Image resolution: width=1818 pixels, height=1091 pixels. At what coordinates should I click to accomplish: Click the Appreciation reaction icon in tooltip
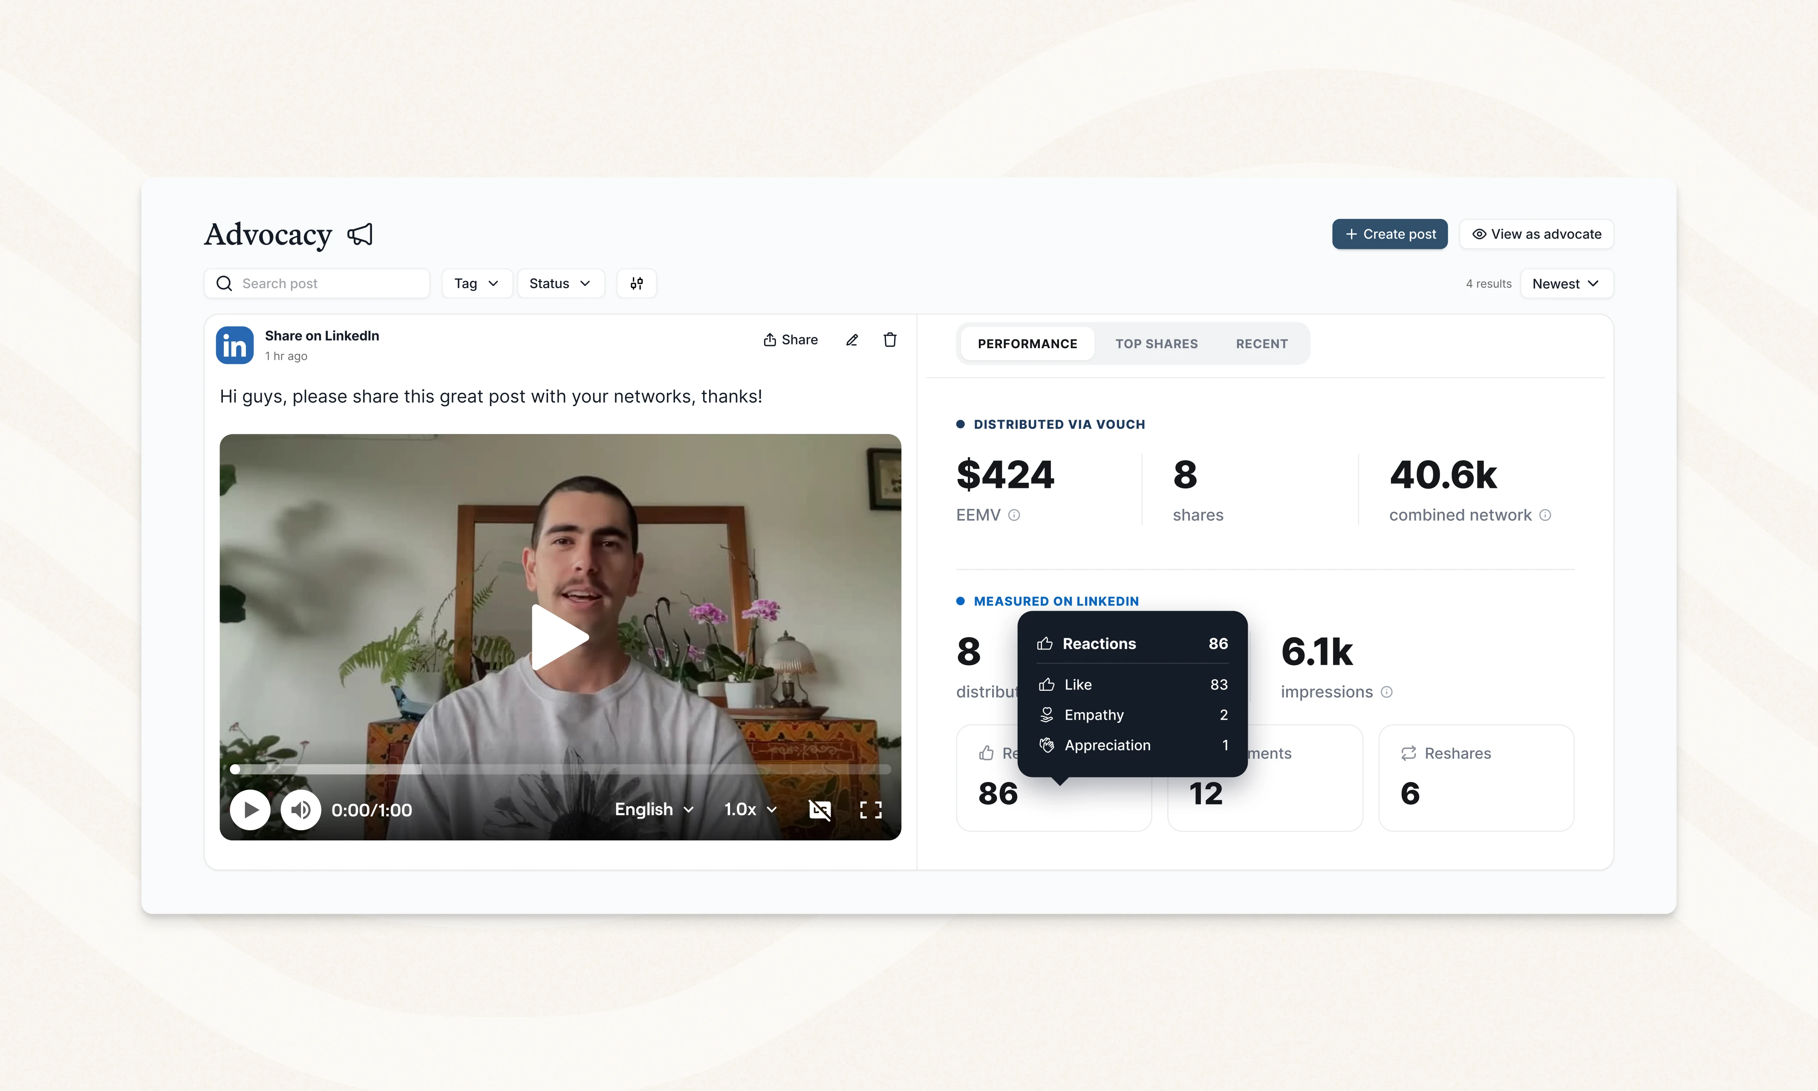pos(1047,745)
